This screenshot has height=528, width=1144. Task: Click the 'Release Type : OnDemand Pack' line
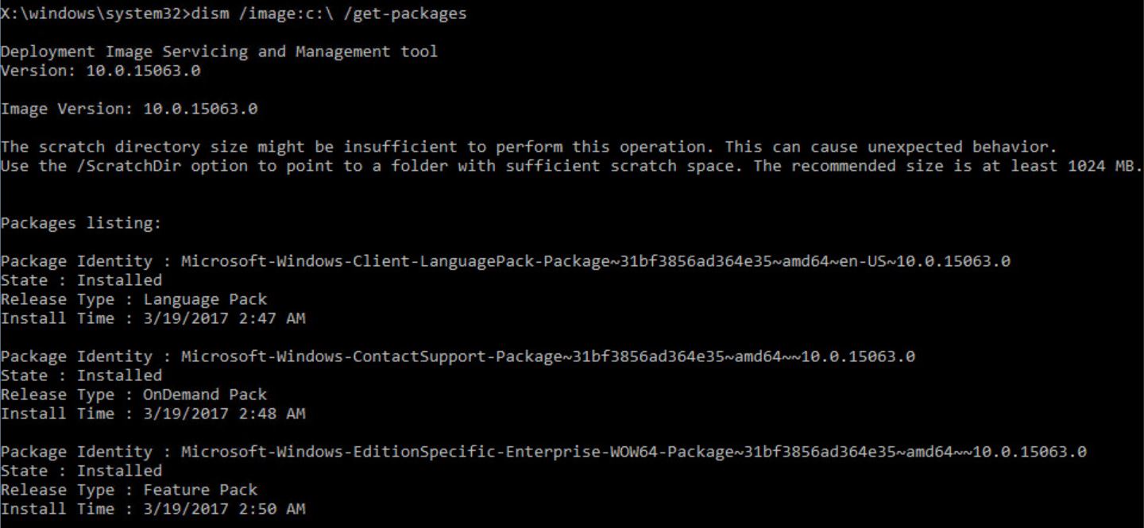pyautogui.click(x=133, y=395)
